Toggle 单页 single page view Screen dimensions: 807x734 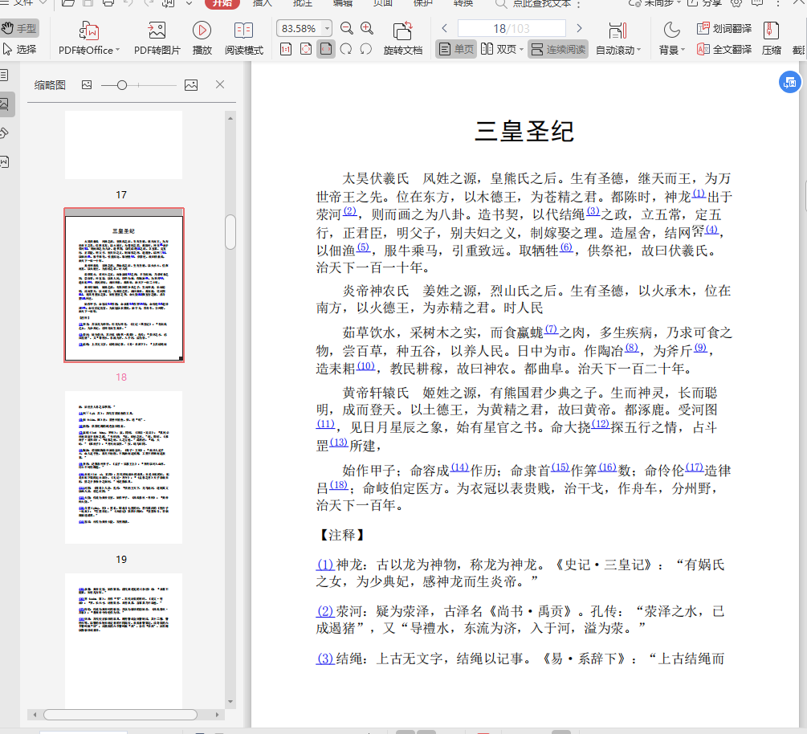(x=455, y=49)
